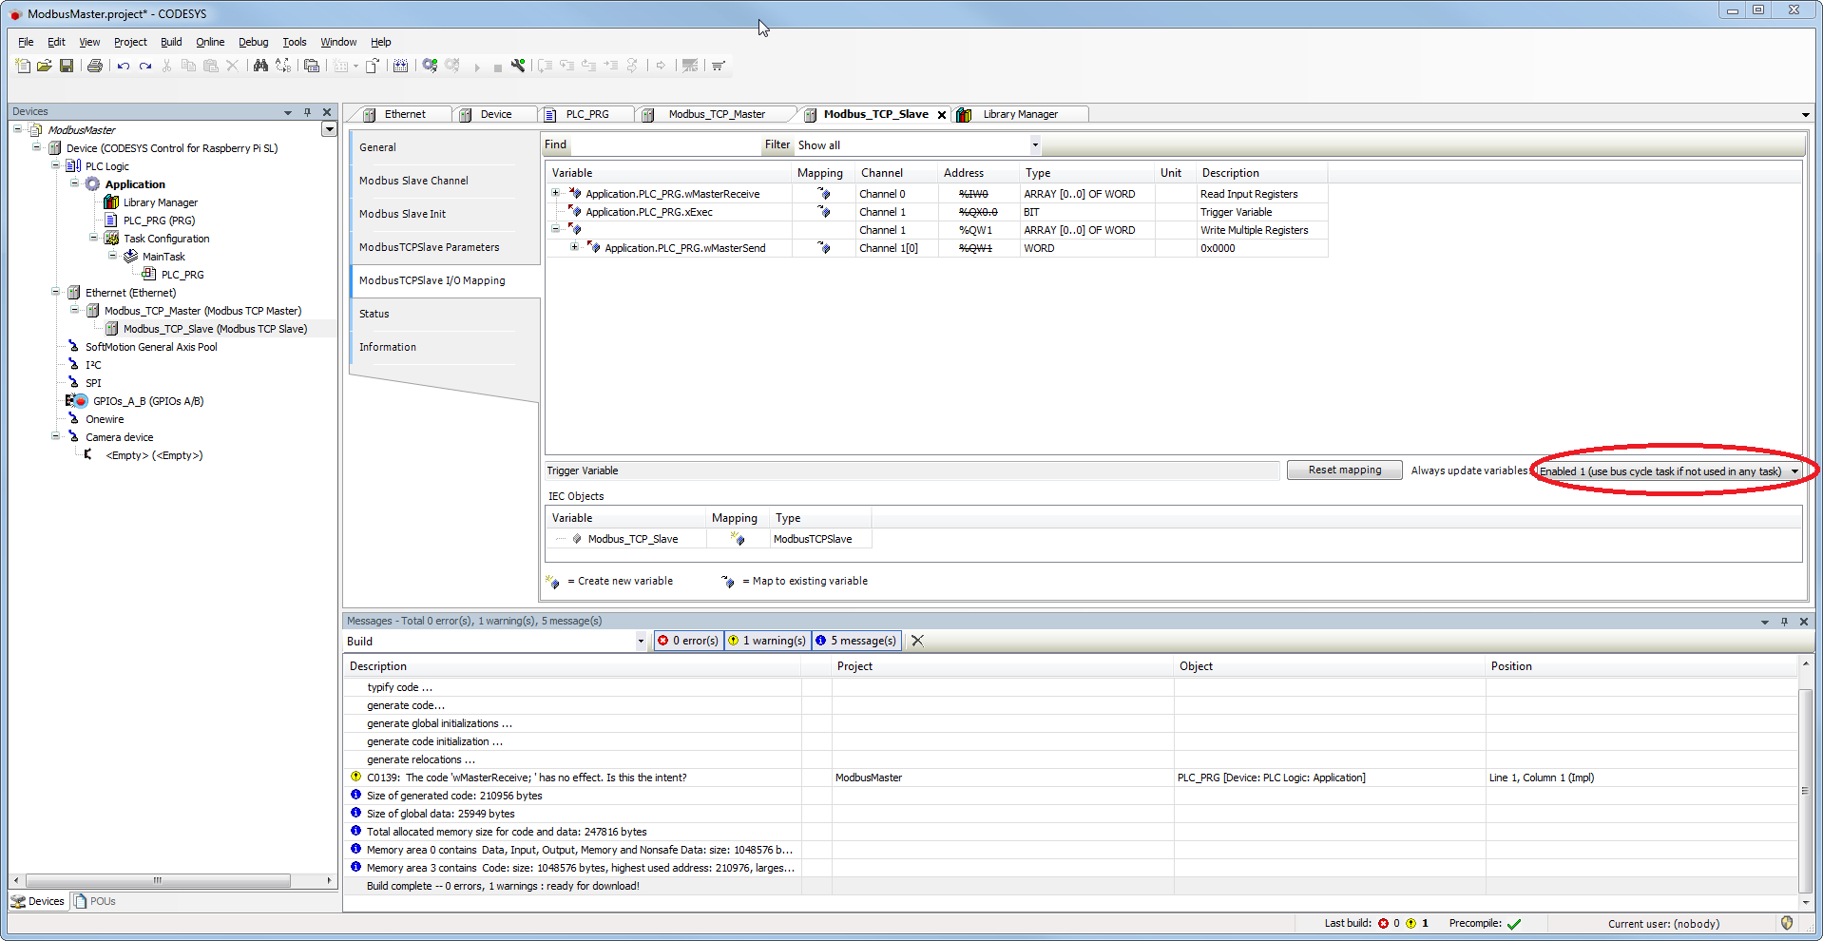Click the Undo toolbar icon
1823x941 pixels.
point(124,66)
